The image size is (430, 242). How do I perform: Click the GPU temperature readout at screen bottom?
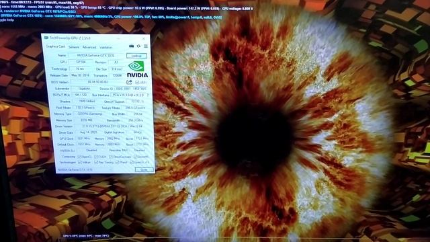tap(86, 236)
